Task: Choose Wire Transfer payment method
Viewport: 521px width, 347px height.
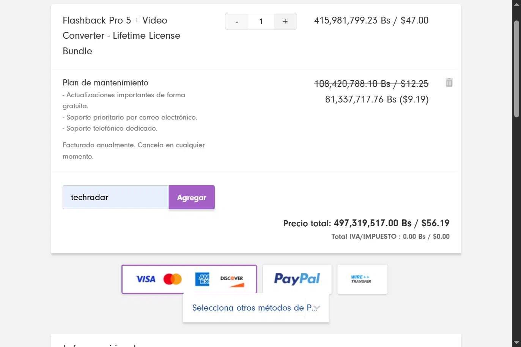Action: coord(362,279)
